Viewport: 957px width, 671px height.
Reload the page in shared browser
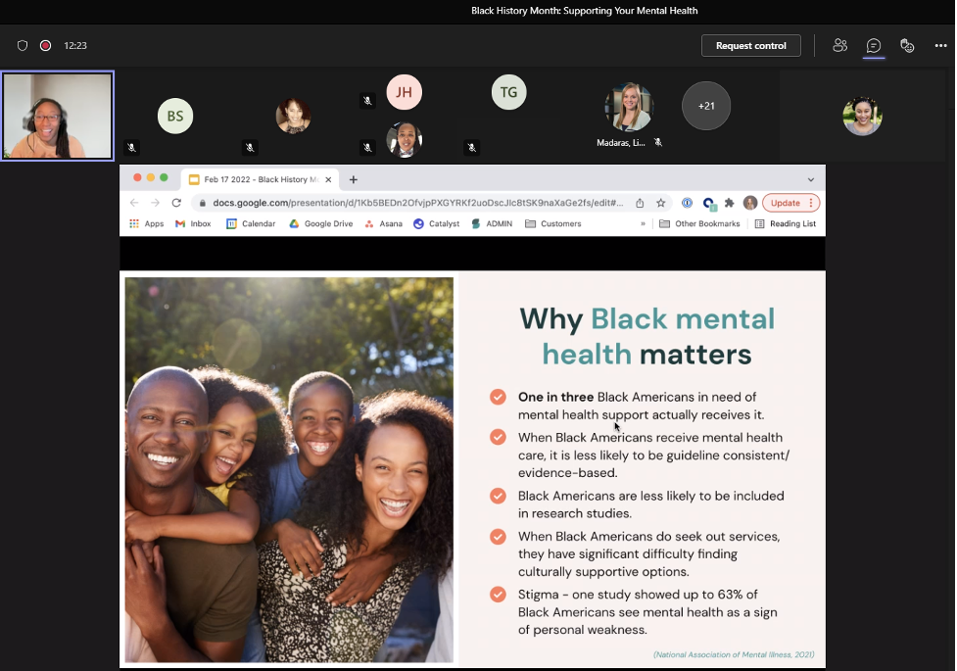pos(176,203)
